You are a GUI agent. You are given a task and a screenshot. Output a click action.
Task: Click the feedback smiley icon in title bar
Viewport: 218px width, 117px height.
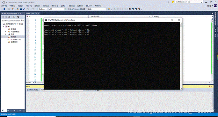coord(173,2)
